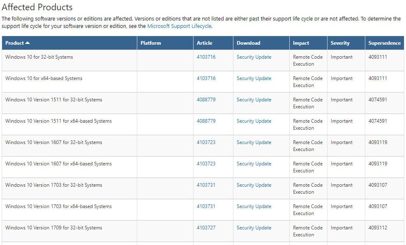Sort the table by Download column
Screen dimensions: 406x245
point(248,43)
